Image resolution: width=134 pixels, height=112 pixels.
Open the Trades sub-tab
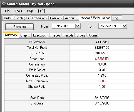click(56, 35)
